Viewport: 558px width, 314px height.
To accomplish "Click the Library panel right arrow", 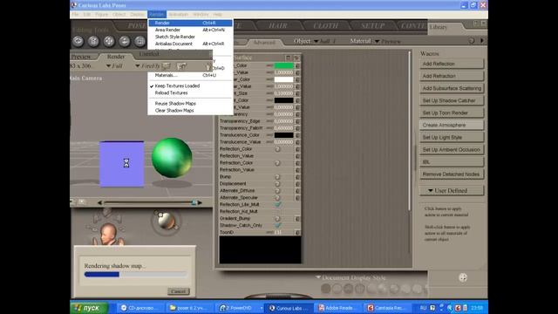I will pyautogui.click(x=482, y=41).
